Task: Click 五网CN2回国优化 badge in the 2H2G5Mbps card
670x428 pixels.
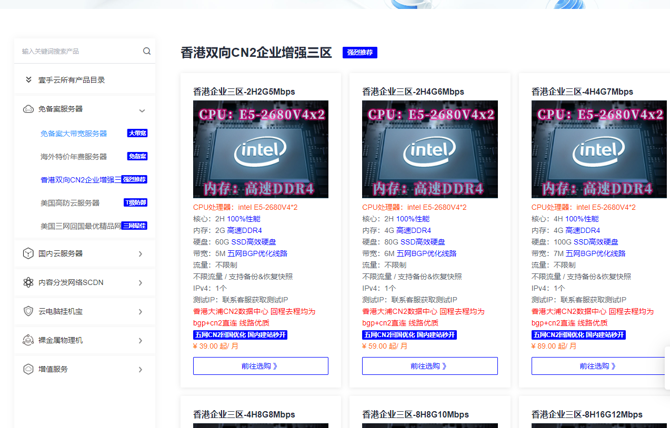Action: coord(241,335)
